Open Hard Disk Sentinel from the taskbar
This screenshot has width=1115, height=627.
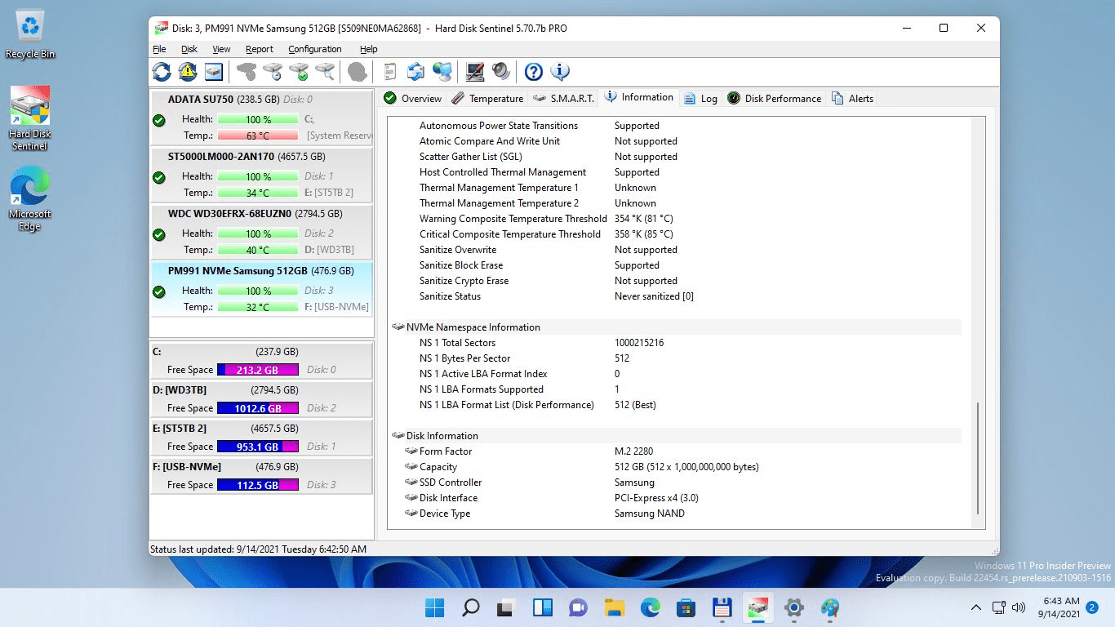(x=757, y=607)
